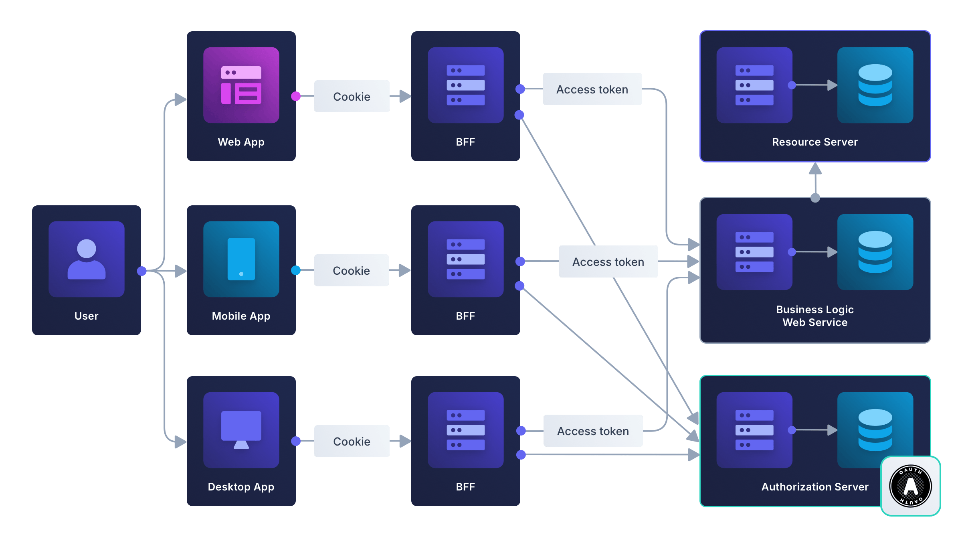The image size is (962, 539).
Task: Click the Business Logic Web Service server icon
Action: pos(754,252)
